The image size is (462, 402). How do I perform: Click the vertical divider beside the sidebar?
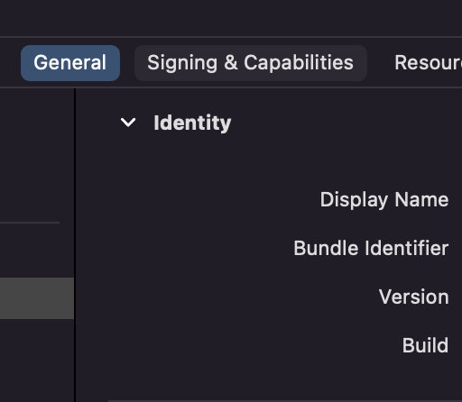coord(75,245)
